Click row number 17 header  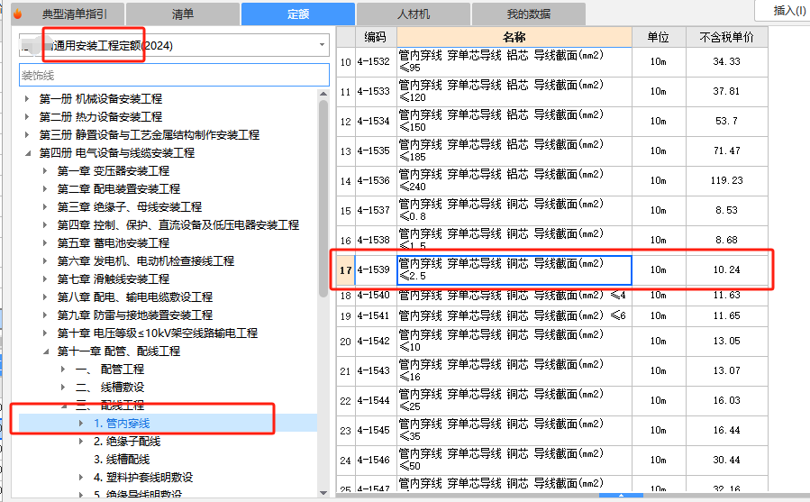[x=346, y=269]
